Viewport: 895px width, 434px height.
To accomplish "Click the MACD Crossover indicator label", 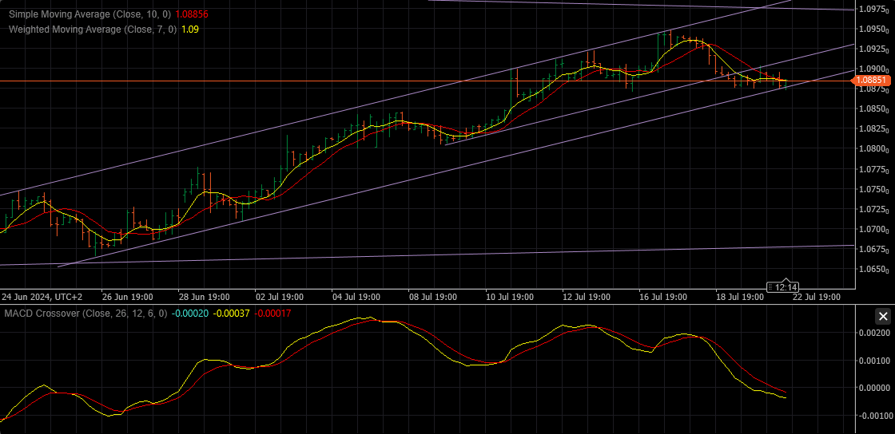I will tap(86, 314).
